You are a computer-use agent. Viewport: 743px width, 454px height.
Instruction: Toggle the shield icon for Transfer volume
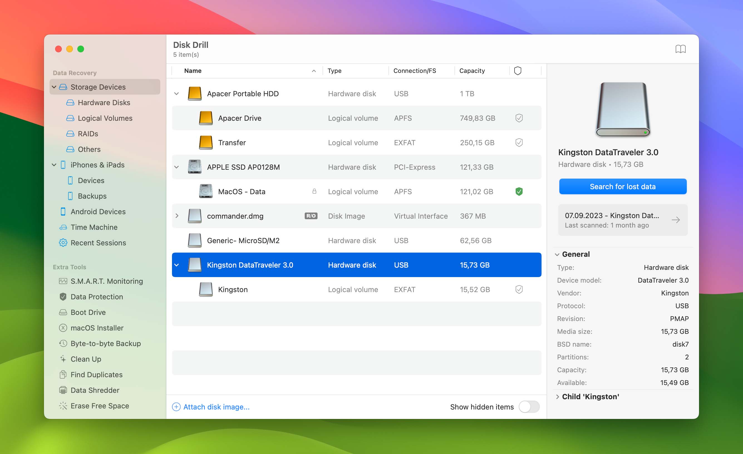click(518, 142)
